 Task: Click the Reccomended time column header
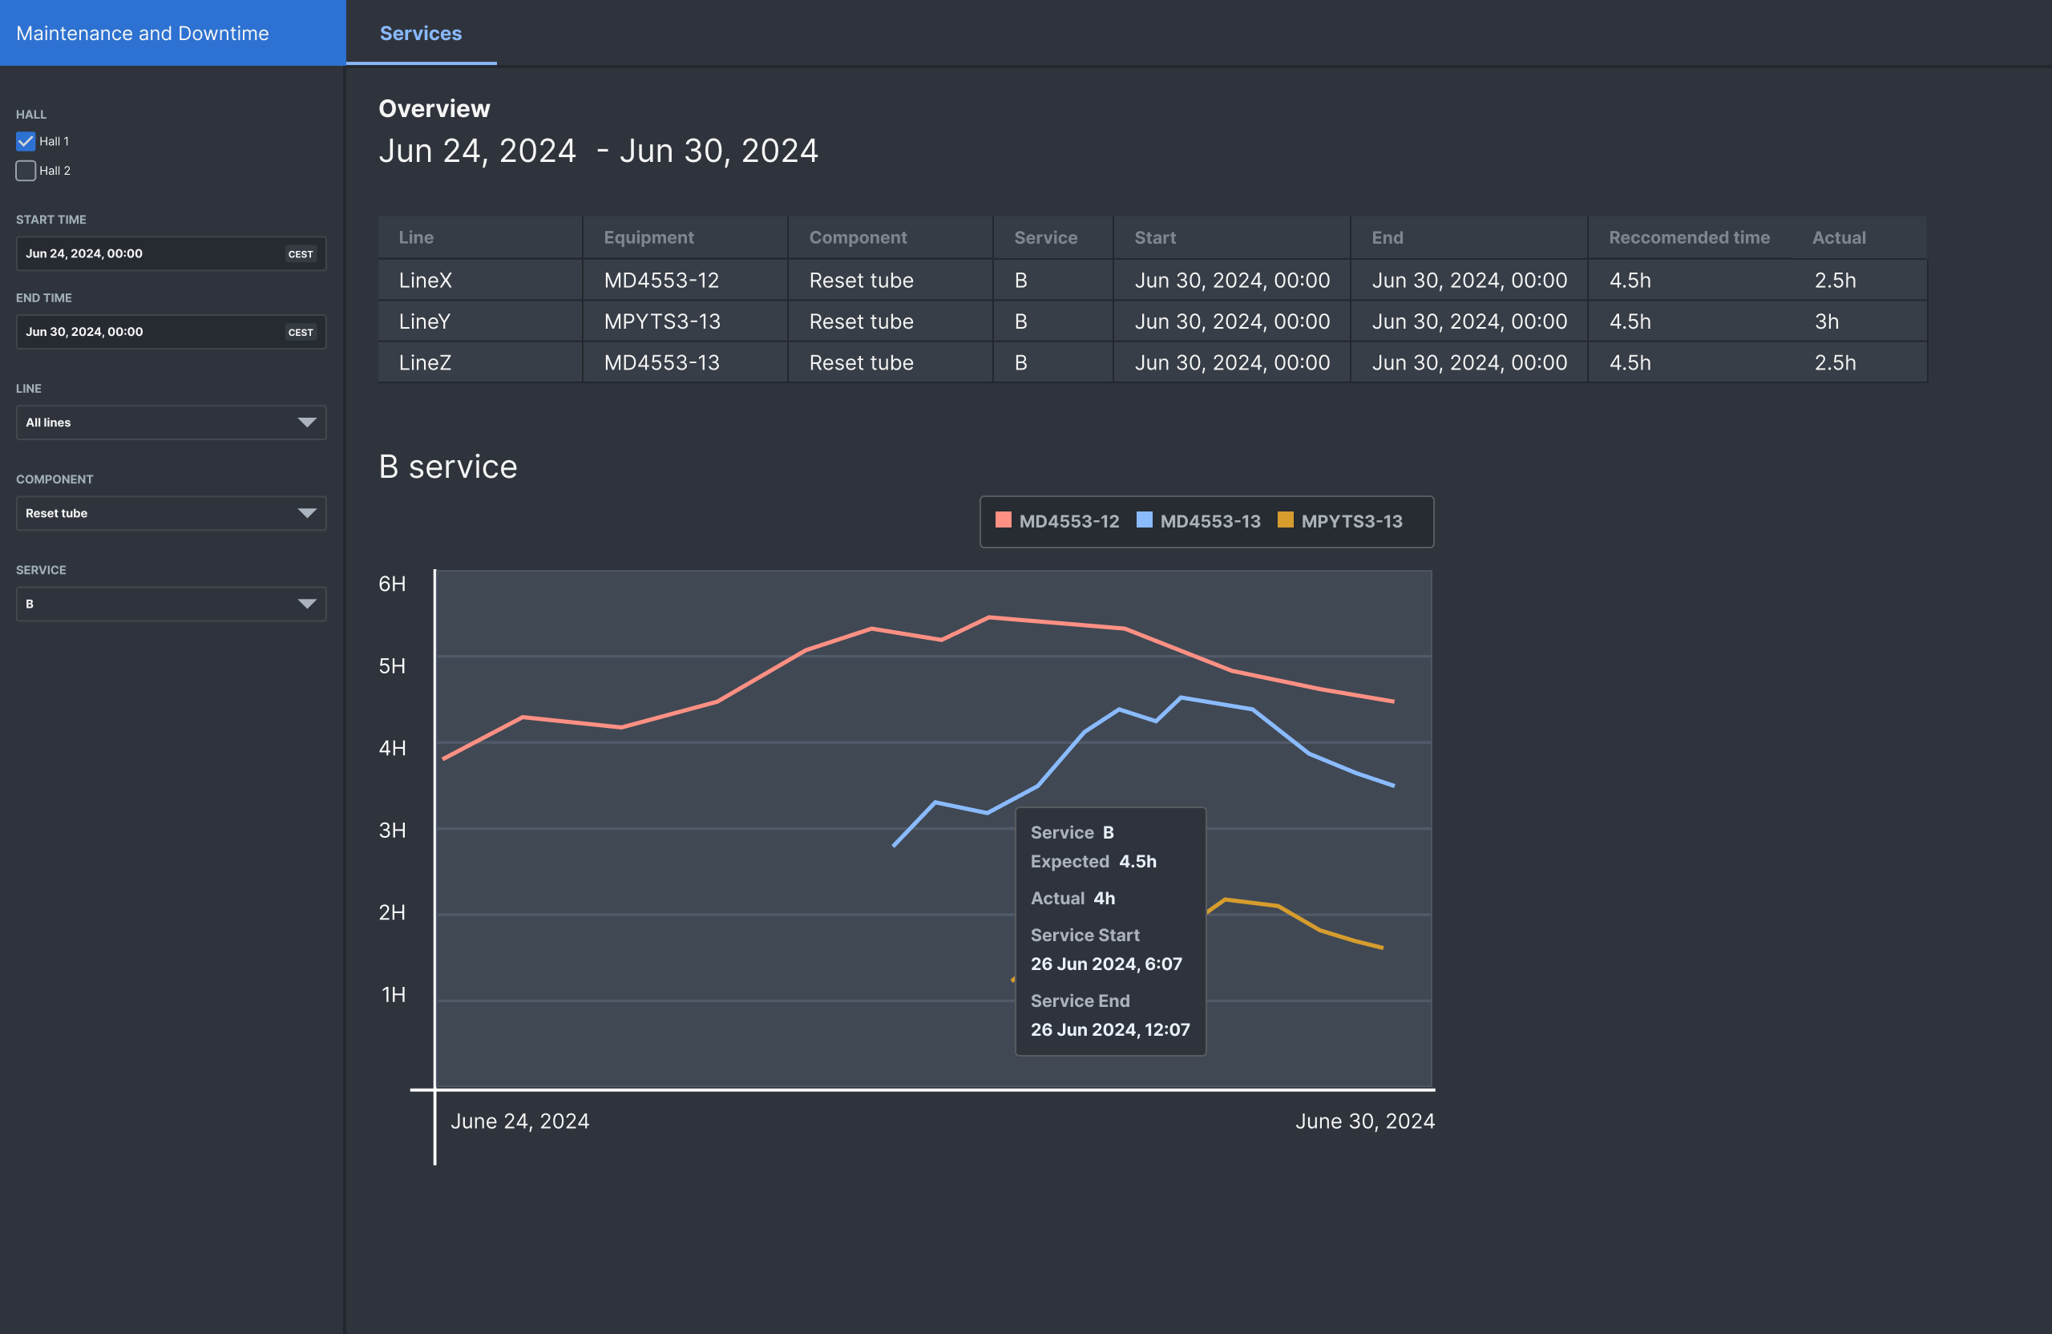(1688, 237)
